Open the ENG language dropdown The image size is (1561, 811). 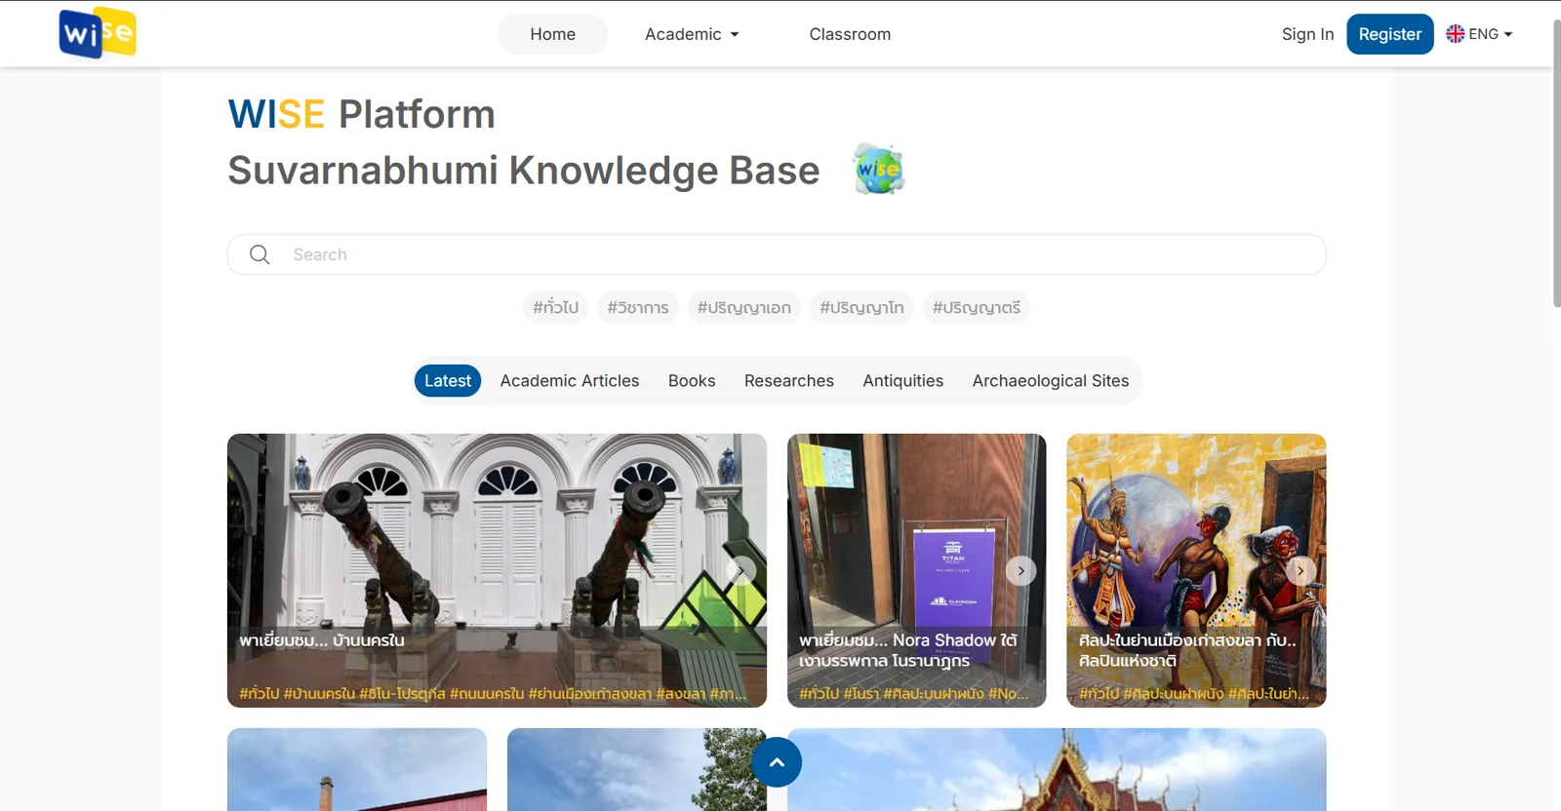[x=1479, y=34]
